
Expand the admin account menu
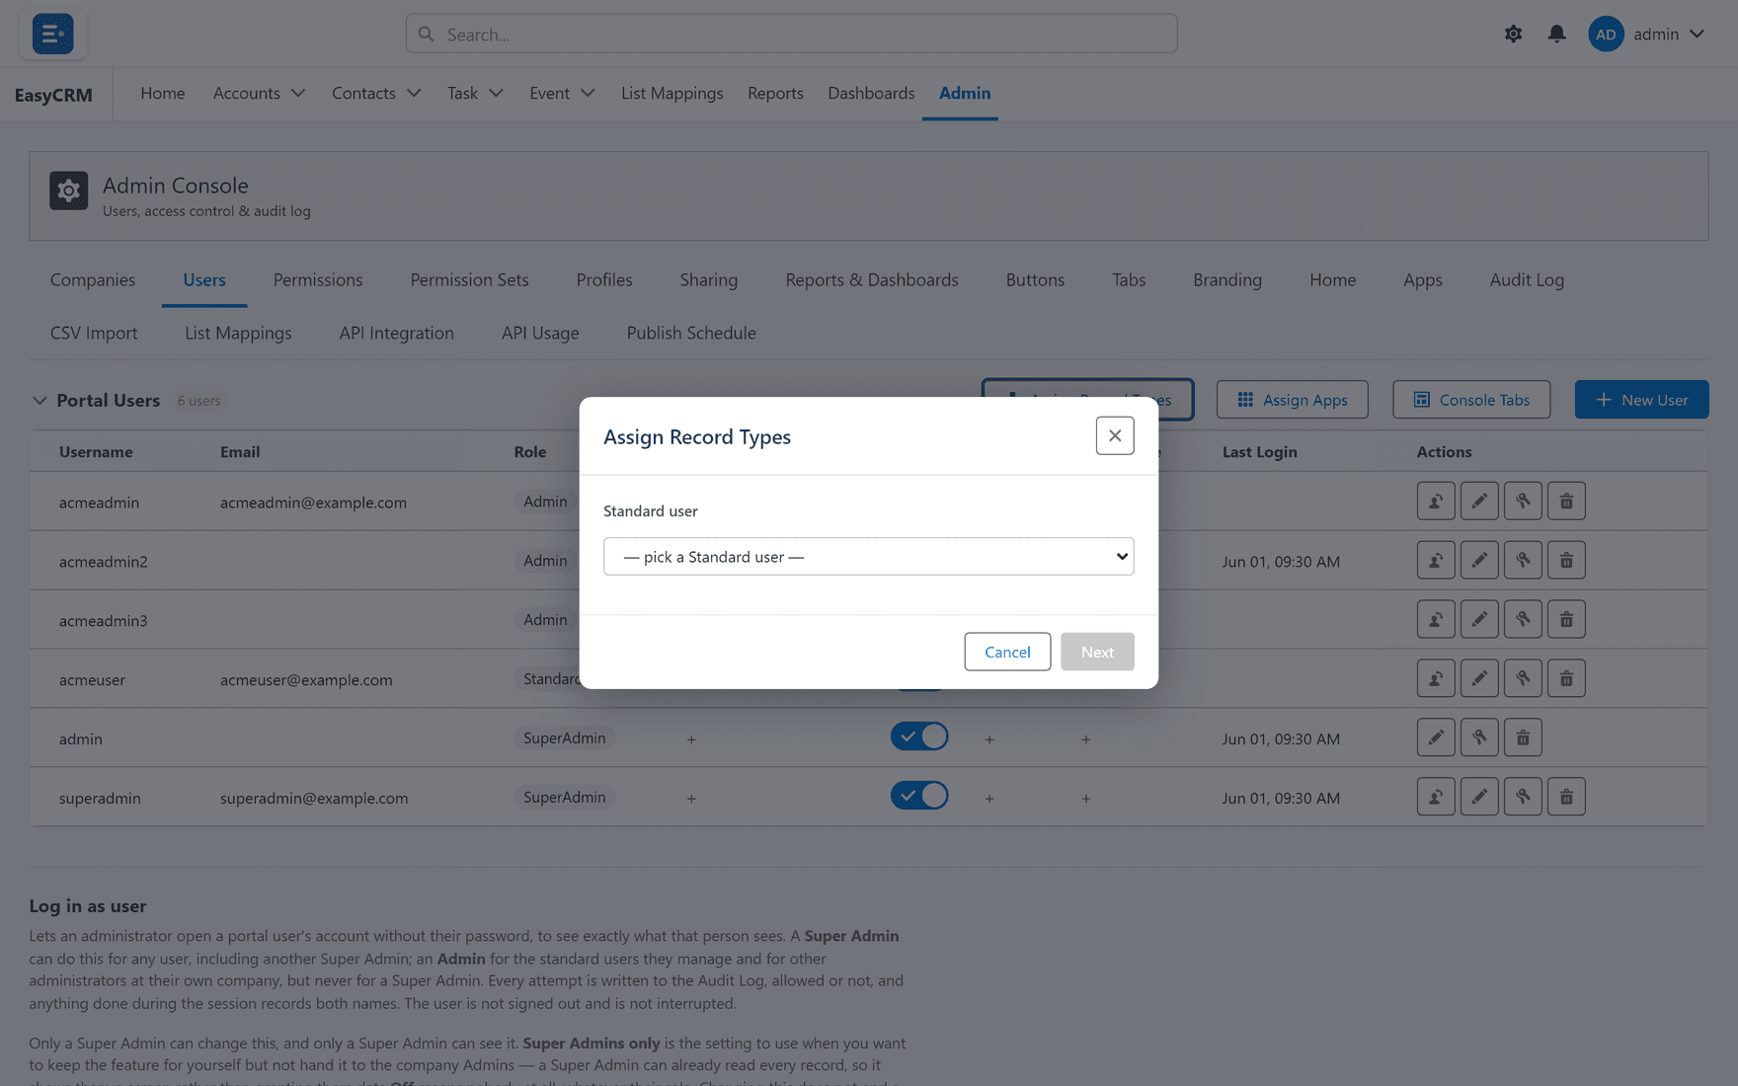point(1647,34)
